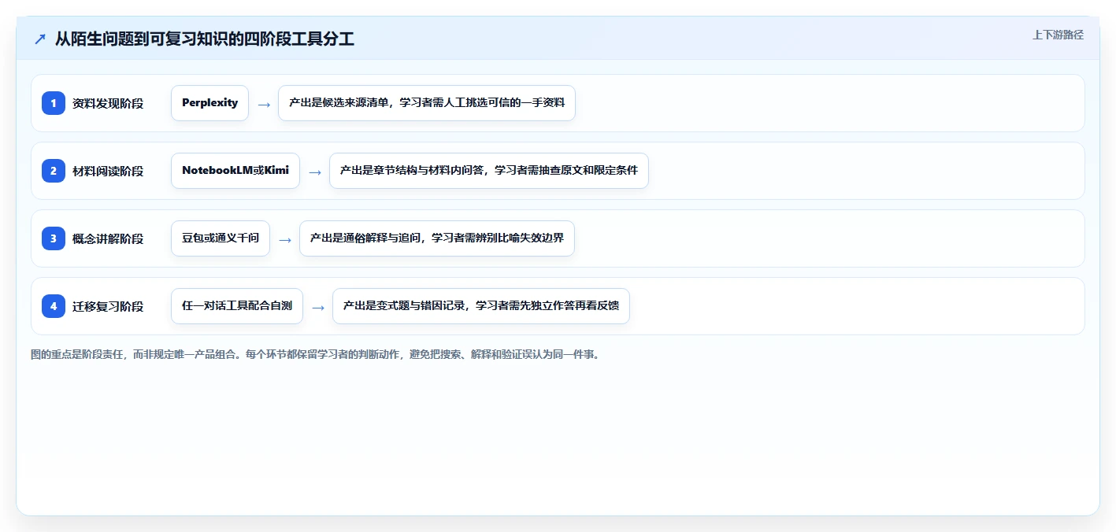
Task: Click the 资料发现阶段 stage label
Action: (x=108, y=103)
